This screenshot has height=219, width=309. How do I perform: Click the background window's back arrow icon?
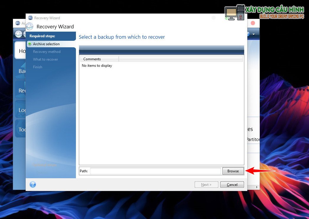pyautogui.click(x=18, y=34)
